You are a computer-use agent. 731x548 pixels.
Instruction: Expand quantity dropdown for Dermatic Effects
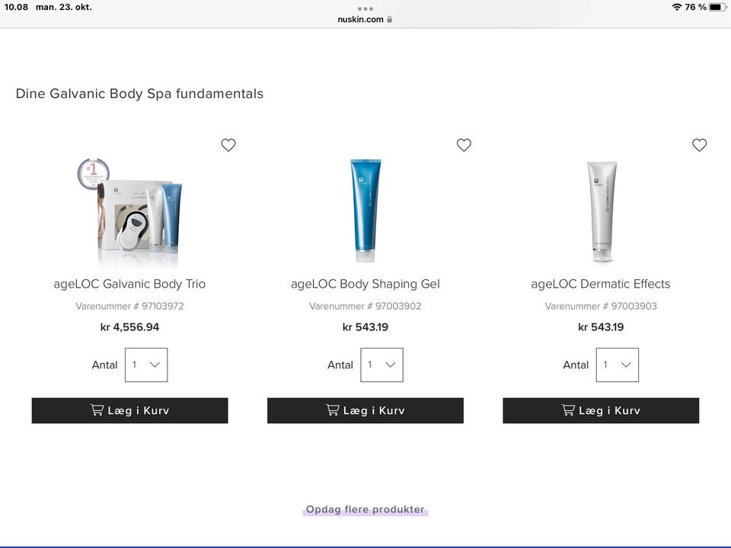[x=617, y=365]
